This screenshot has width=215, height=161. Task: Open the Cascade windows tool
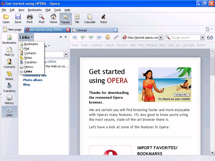tap(89, 19)
